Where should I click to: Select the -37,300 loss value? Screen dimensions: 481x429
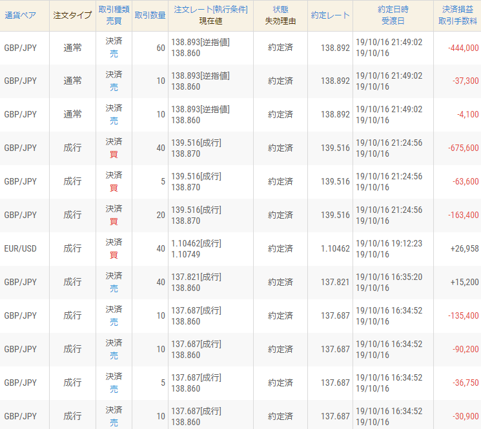click(466, 81)
